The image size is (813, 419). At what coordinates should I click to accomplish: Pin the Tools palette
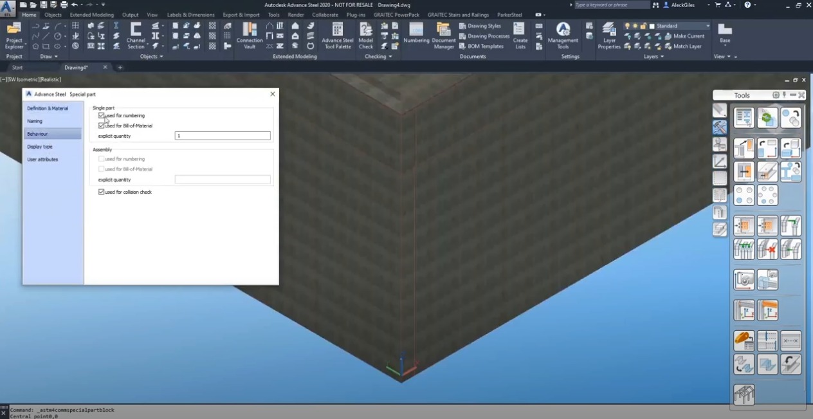[784, 95]
